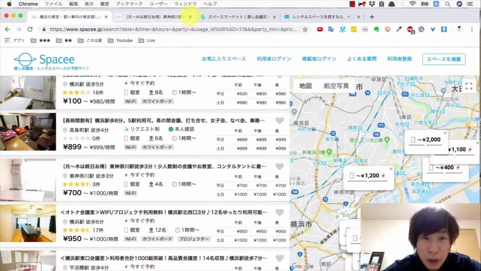Click the 17件 review count
This screenshot has width=481, height=271.
tap(98, 230)
